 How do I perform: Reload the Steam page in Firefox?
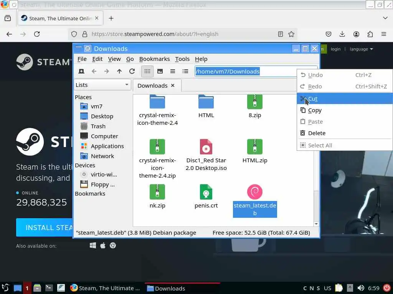click(37, 34)
